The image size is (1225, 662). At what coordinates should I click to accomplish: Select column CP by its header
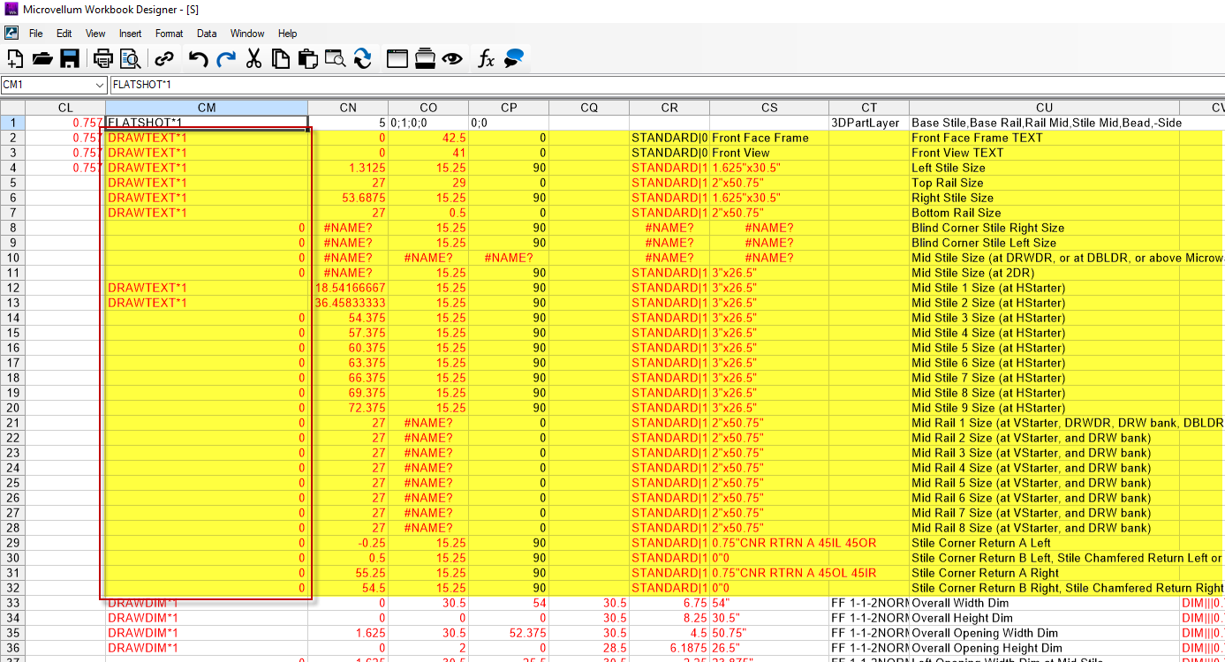tap(509, 108)
